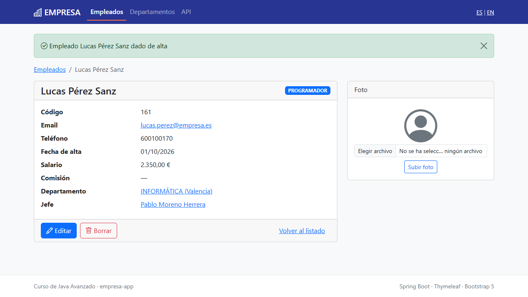The width and height of the screenshot is (528, 297).
Task: Open the email link lucas.perez@empresa.es
Action: 176,125
